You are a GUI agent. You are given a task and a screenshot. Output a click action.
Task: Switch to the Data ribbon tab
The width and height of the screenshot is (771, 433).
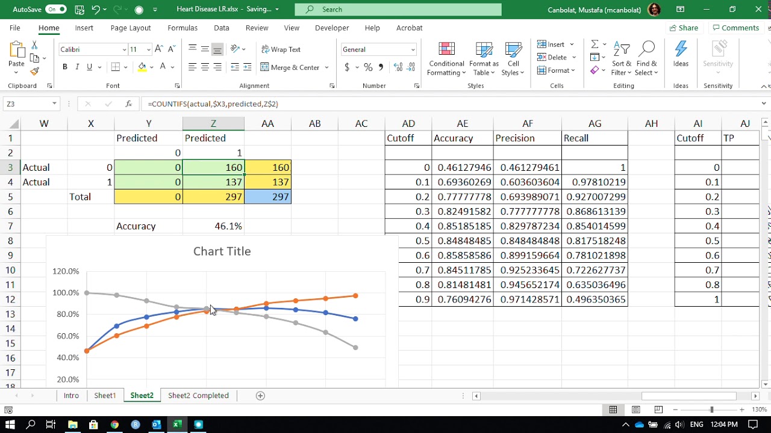222,28
